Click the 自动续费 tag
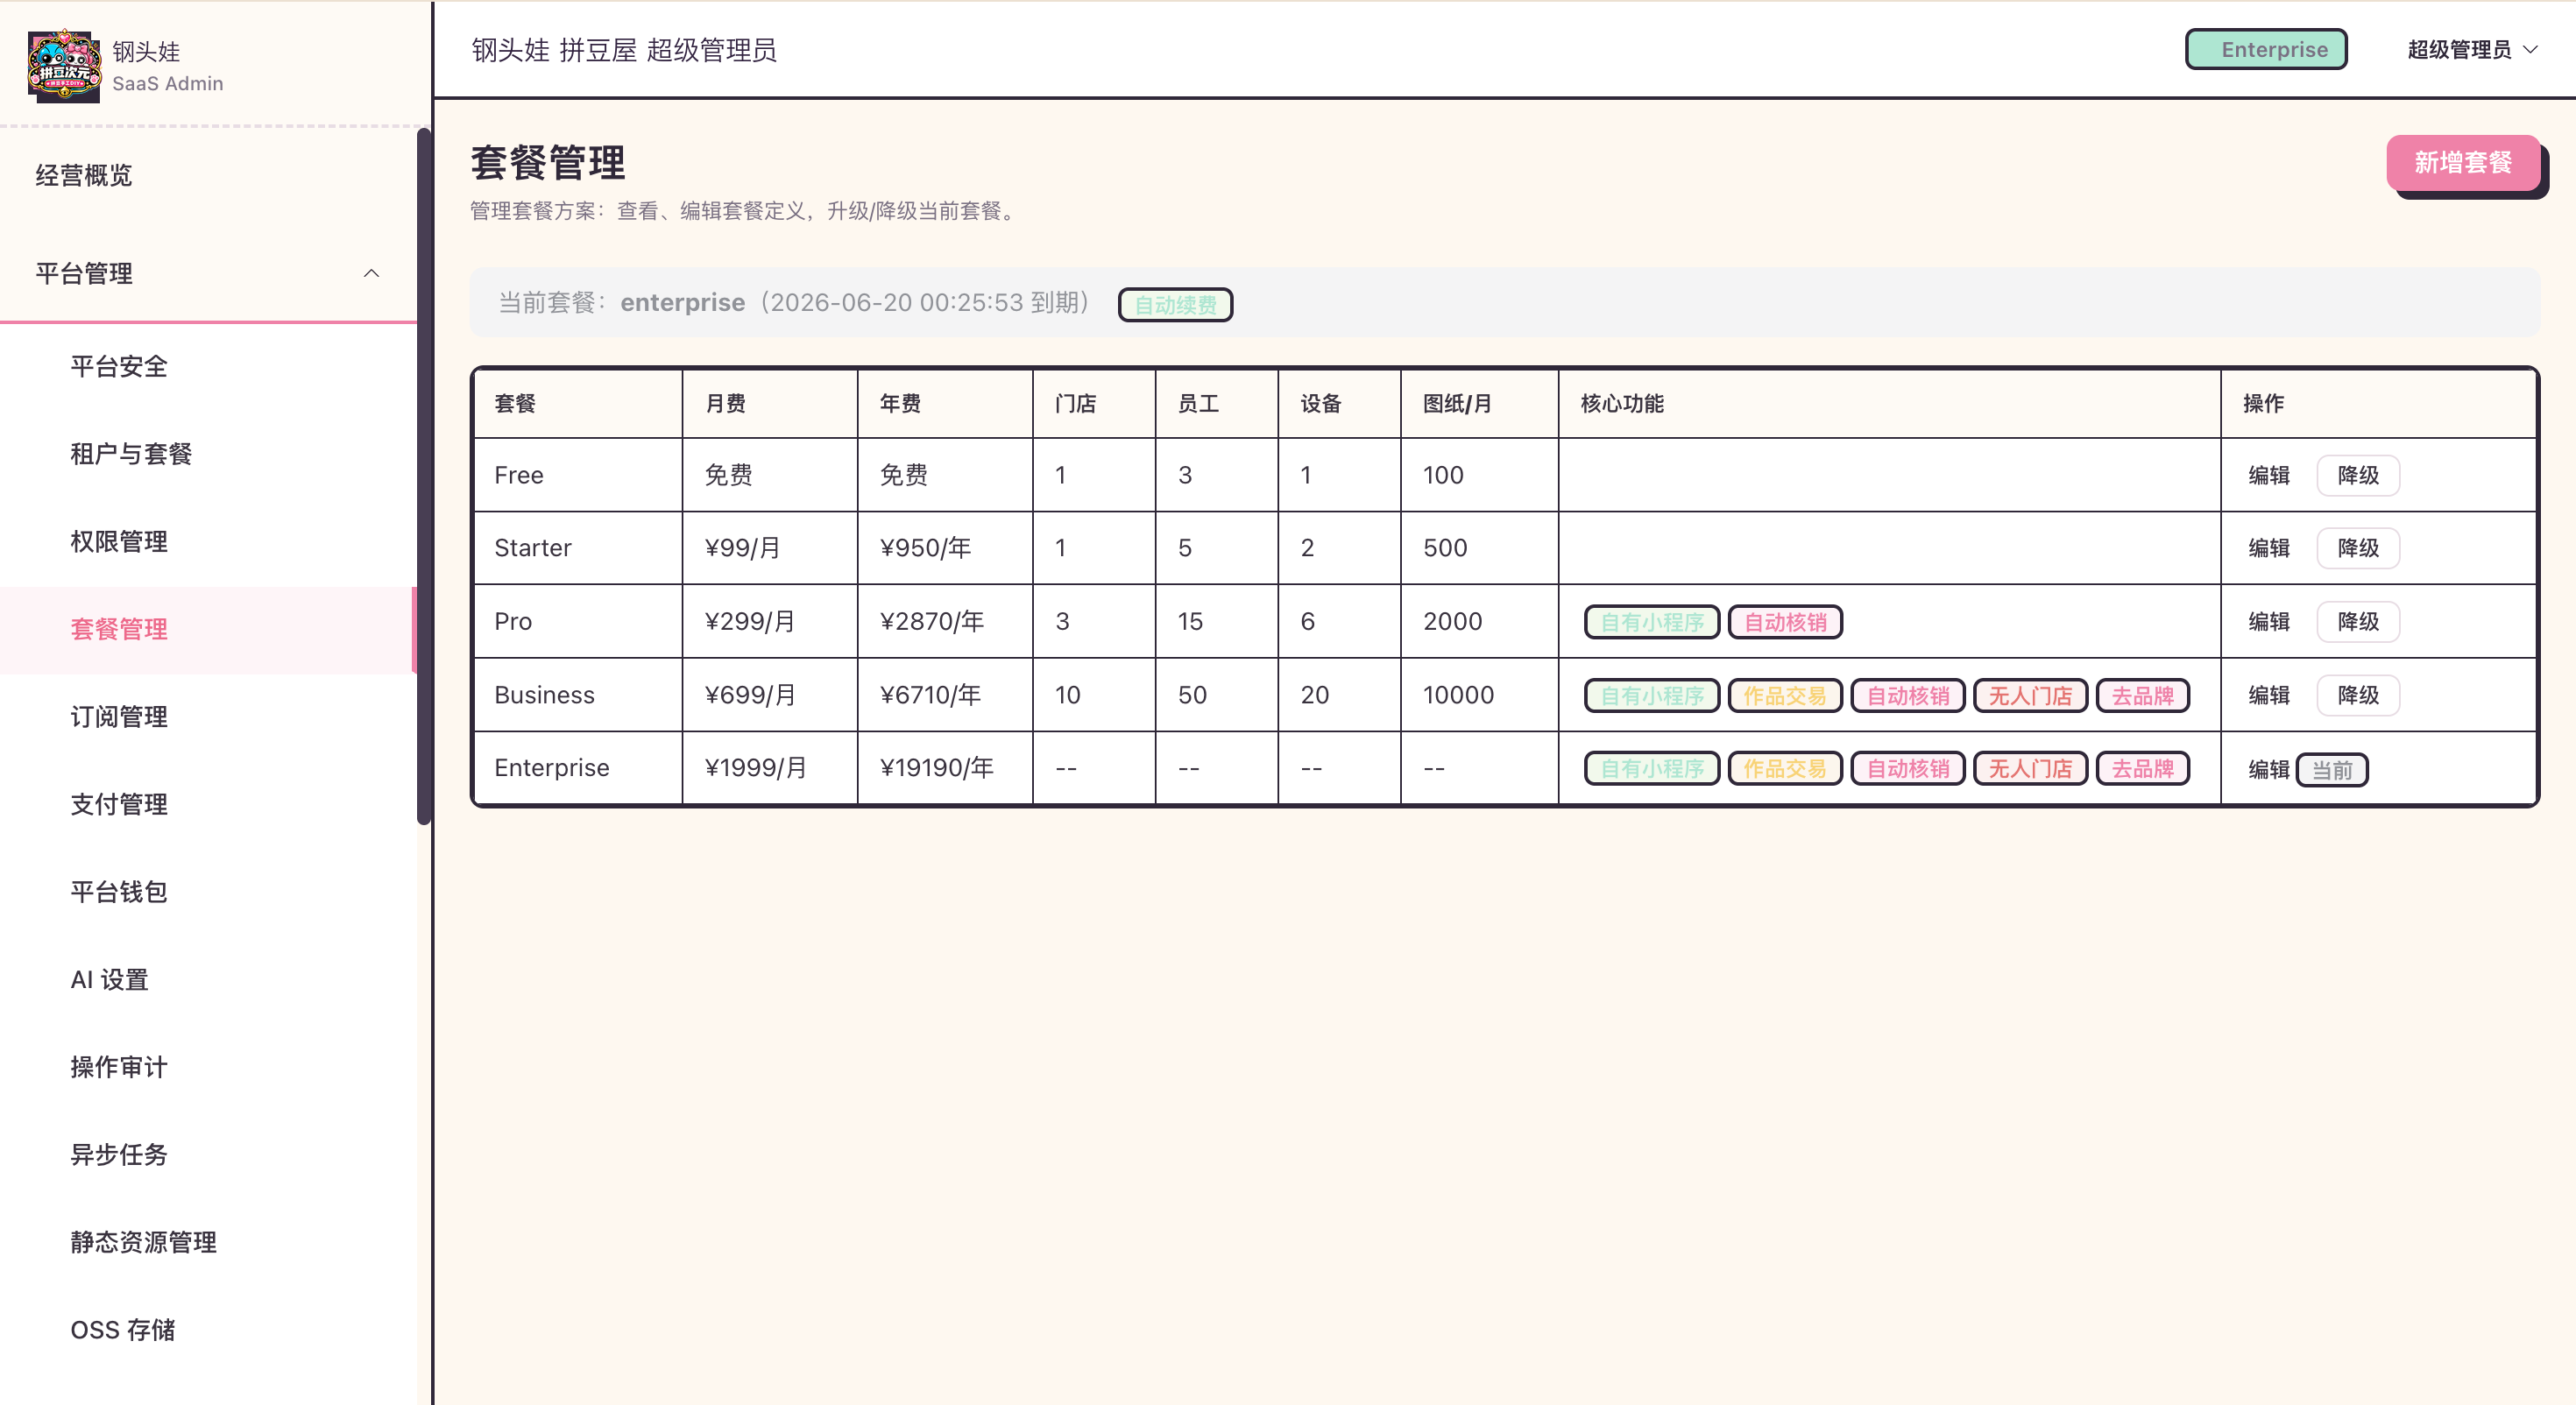Image resolution: width=2576 pixels, height=1405 pixels. [1175, 304]
